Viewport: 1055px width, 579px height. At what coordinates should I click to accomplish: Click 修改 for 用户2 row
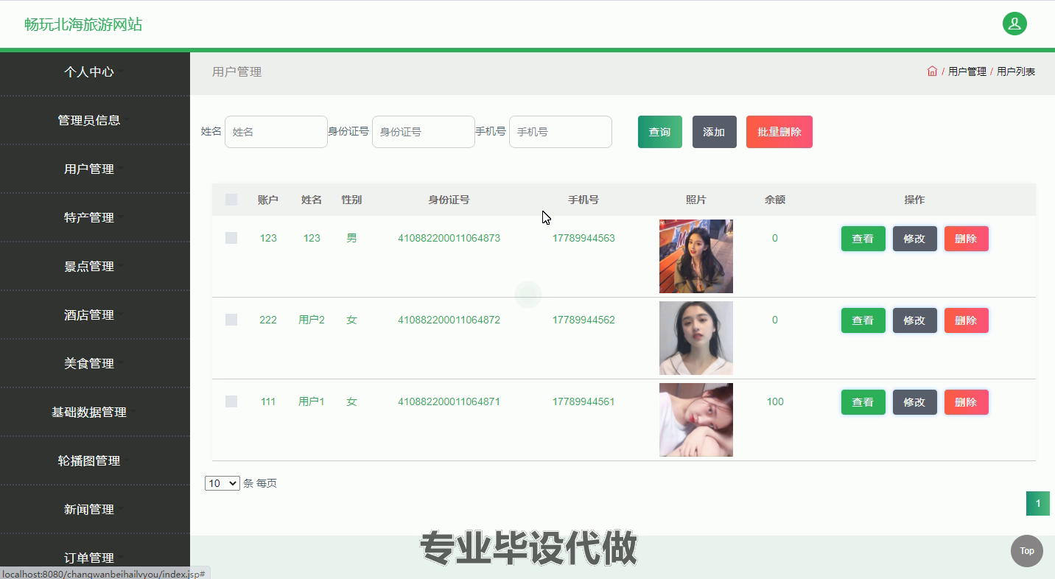pyautogui.click(x=915, y=320)
